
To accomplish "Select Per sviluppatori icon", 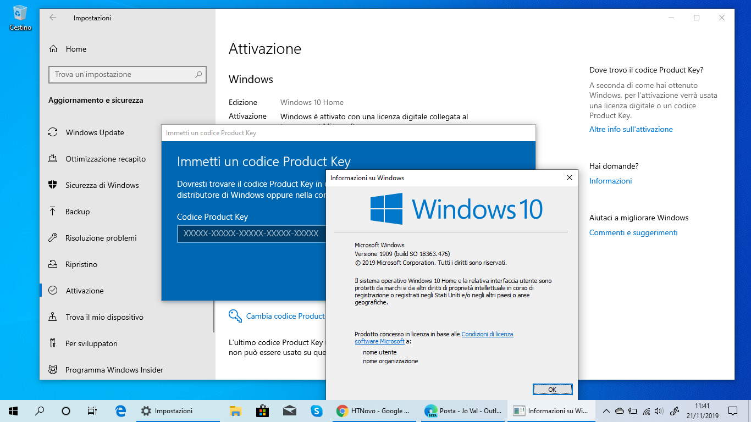I will (x=53, y=343).
